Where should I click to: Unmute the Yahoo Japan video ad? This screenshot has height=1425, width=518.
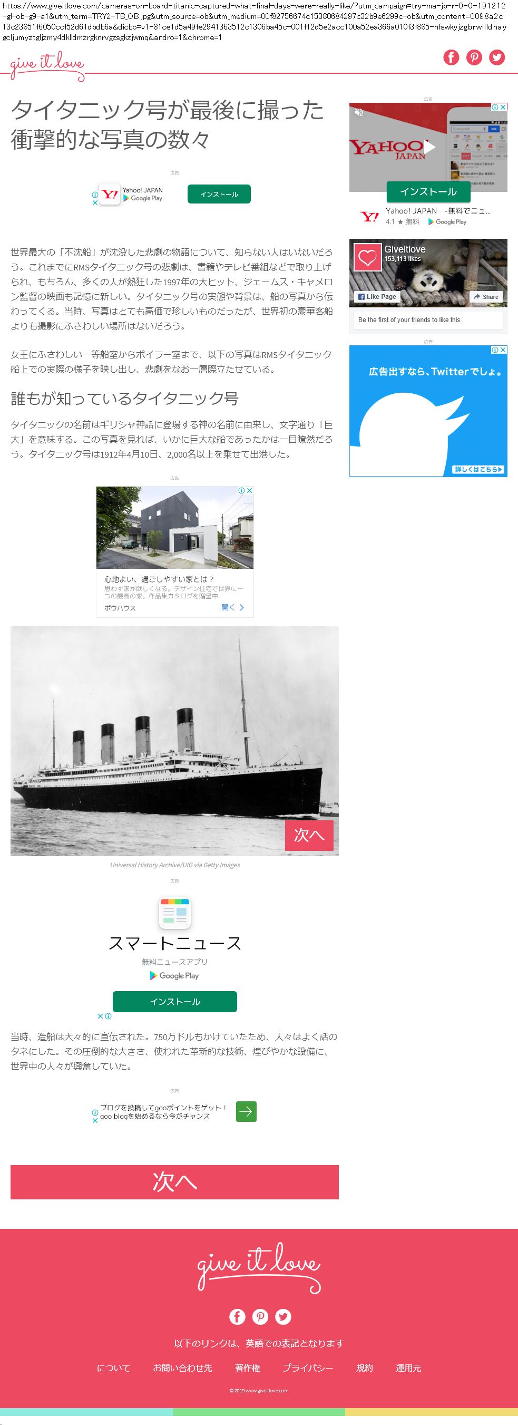(x=359, y=112)
